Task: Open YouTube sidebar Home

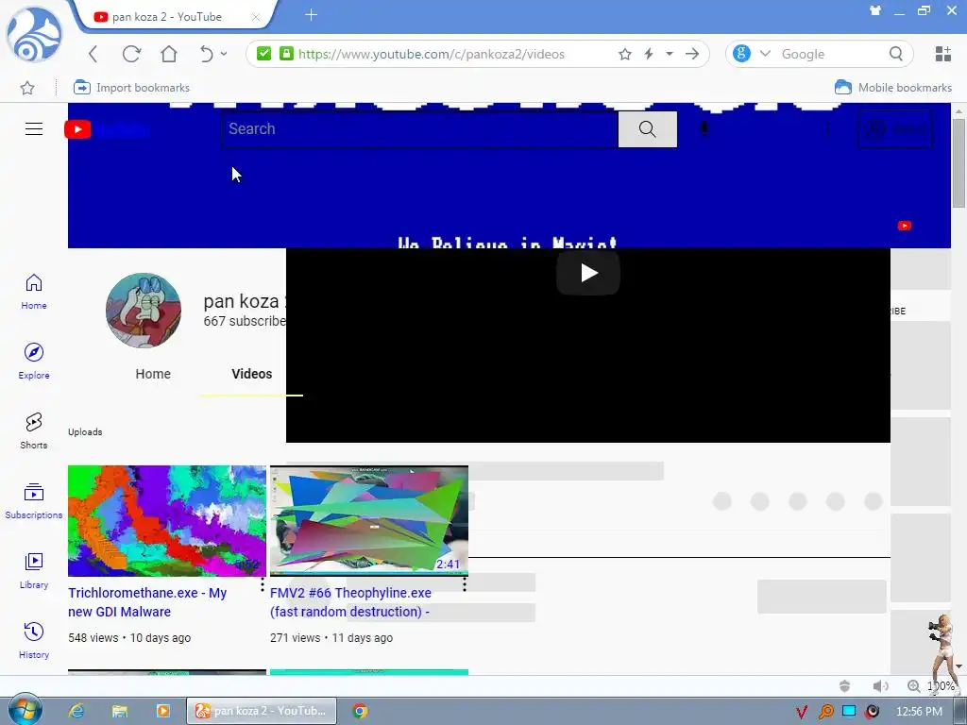Action: coord(34,292)
